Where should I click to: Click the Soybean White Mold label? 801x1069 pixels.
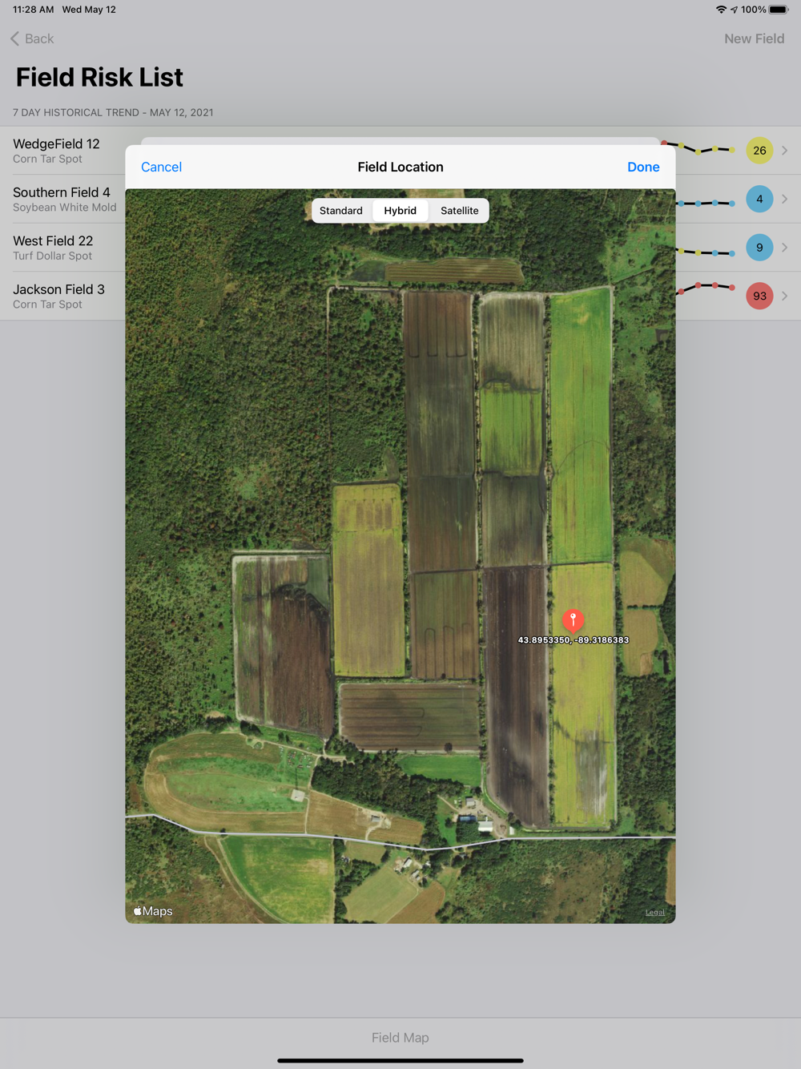(65, 208)
